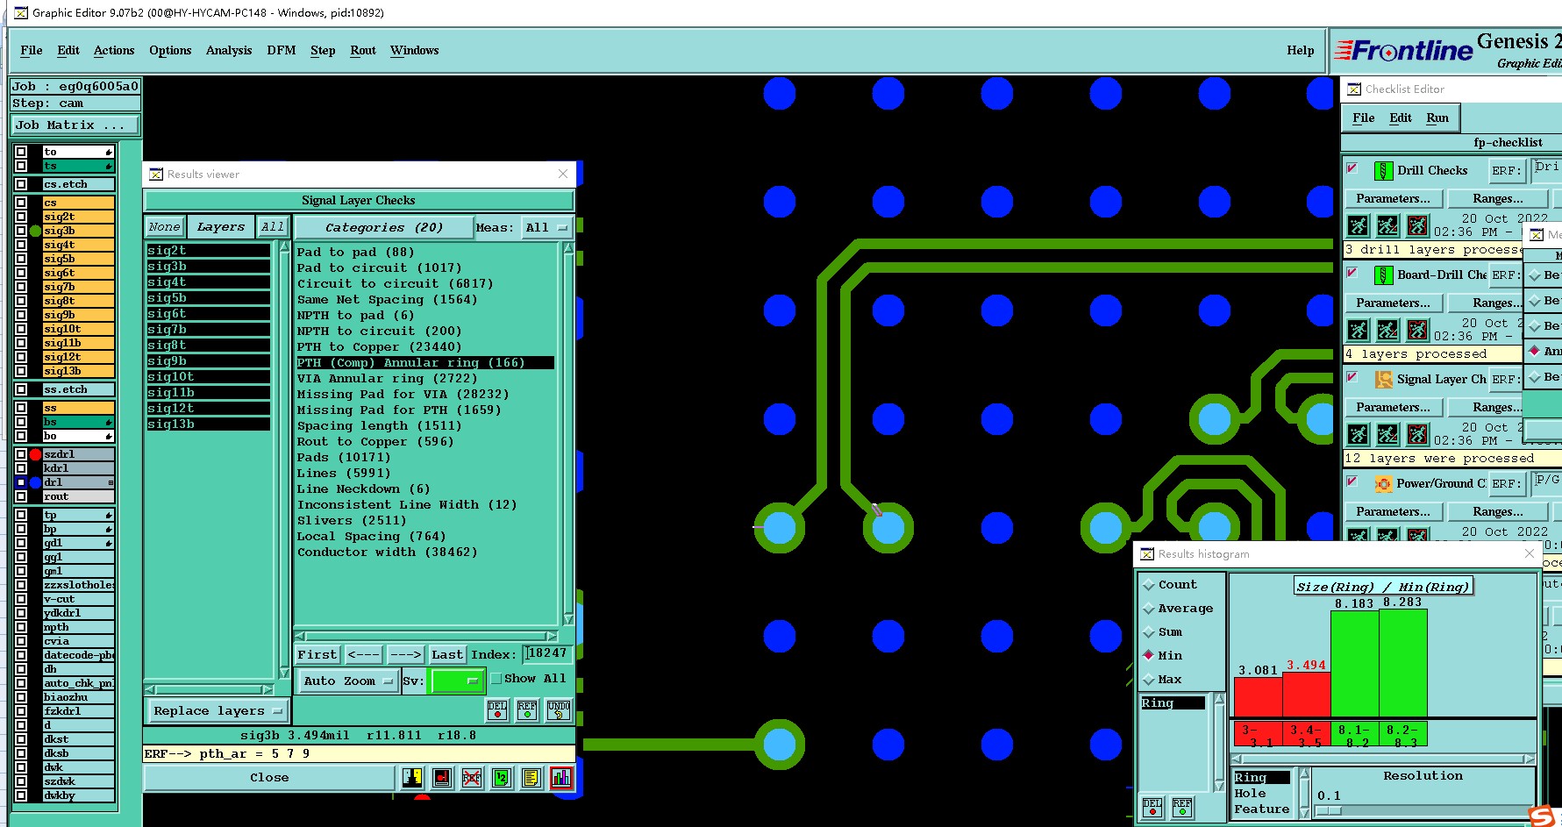Click REF icon in Results histogram

coord(1182,807)
